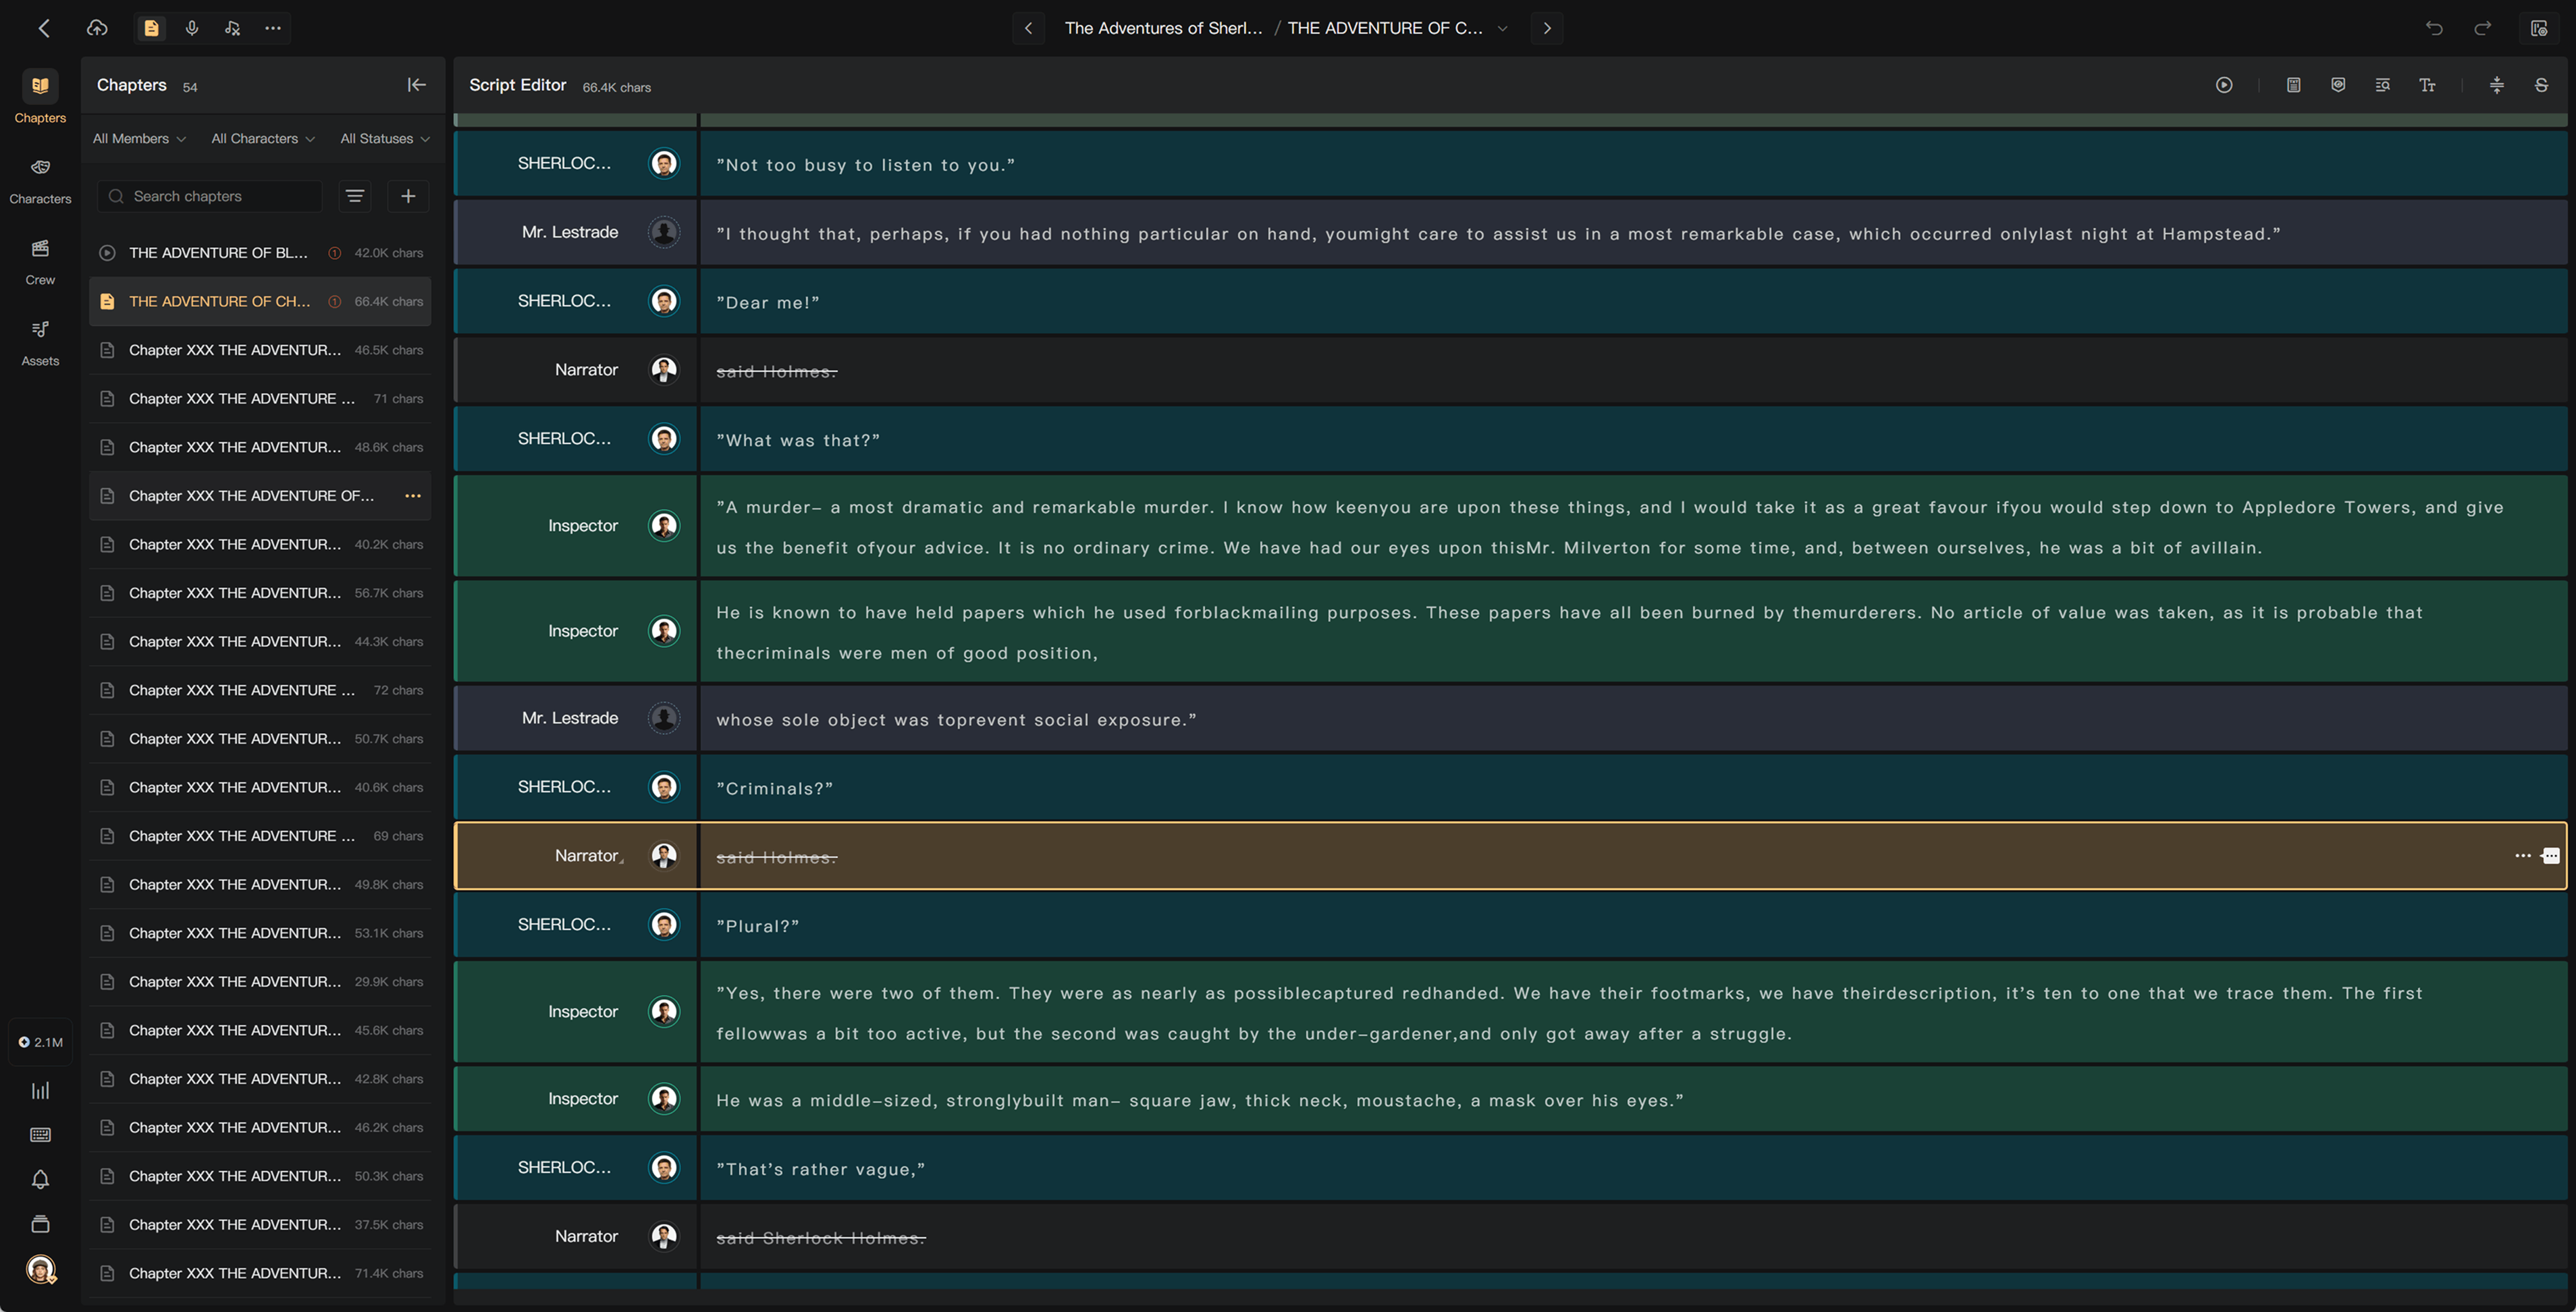Go back with the top-left arrow

click(x=44, y=28)
